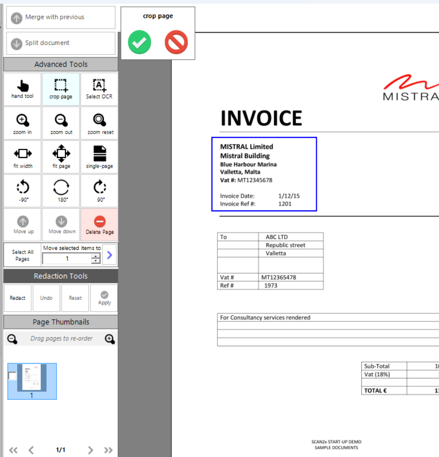The height and width of the screenshot is (457, 439).
Task: Click the Redaction Tools section header
Action: [61, 276]
